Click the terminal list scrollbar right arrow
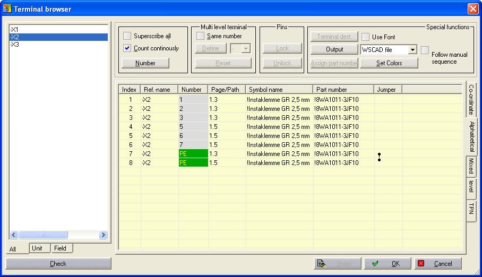This screenshot has width=482, height=277. click(104, 235)
